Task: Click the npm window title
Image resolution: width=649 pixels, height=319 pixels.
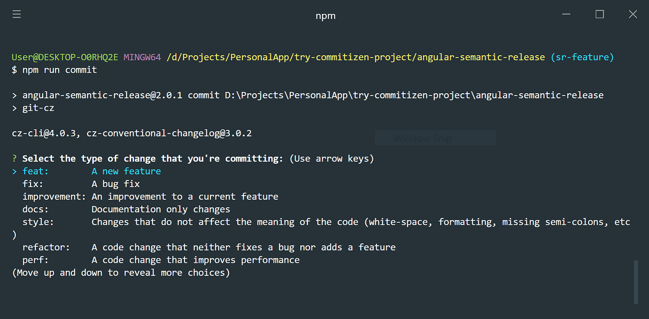Action: pos(325,16)
